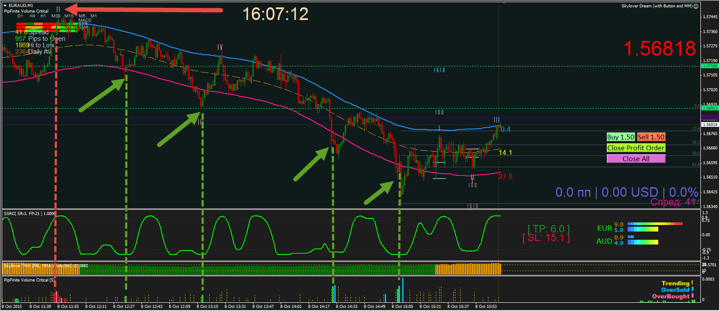Click the Skylover Dream expert advisor smiley icon
720x311 pixels.
click(x=696, y=6)
